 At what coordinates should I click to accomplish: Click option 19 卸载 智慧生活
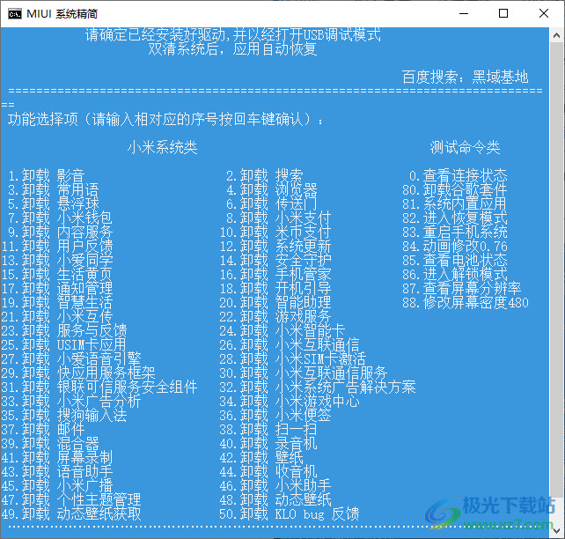coord(57,302)
